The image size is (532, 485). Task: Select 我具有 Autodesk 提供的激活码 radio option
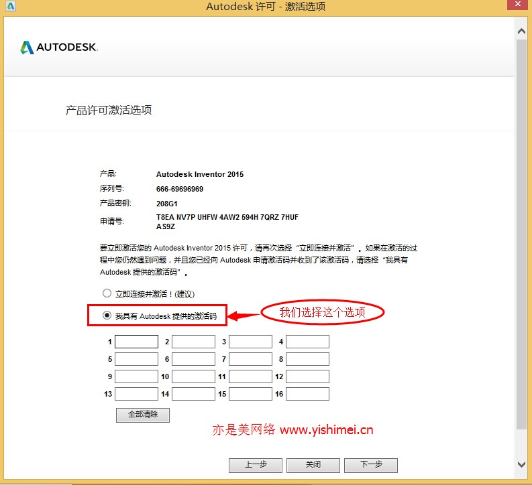107,316
